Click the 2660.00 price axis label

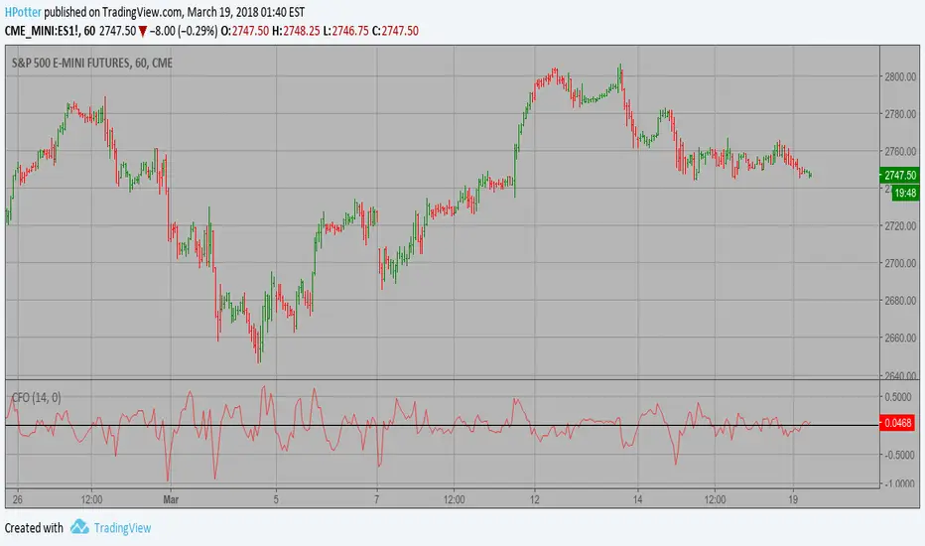[x=900, y=338]
